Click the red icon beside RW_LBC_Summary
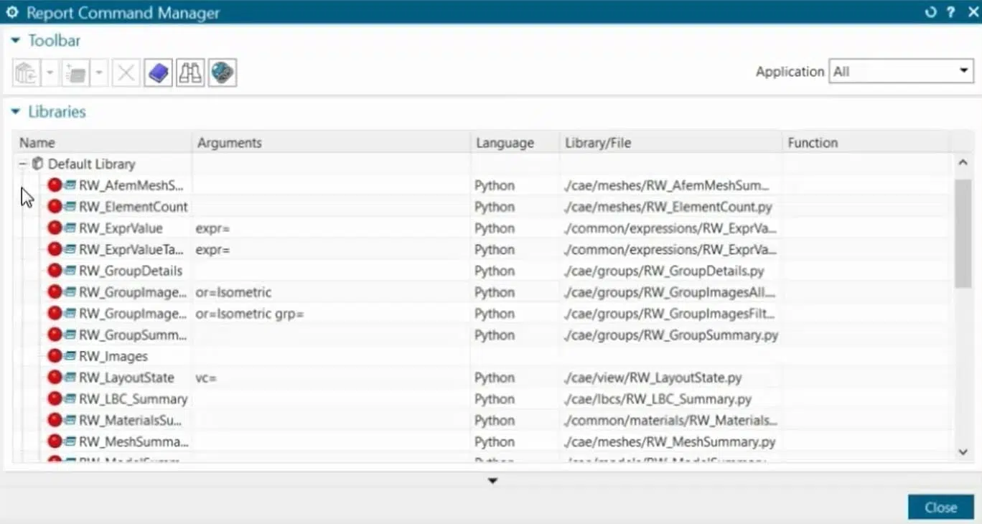Screen dimensions: 982x524 [55, 399]
